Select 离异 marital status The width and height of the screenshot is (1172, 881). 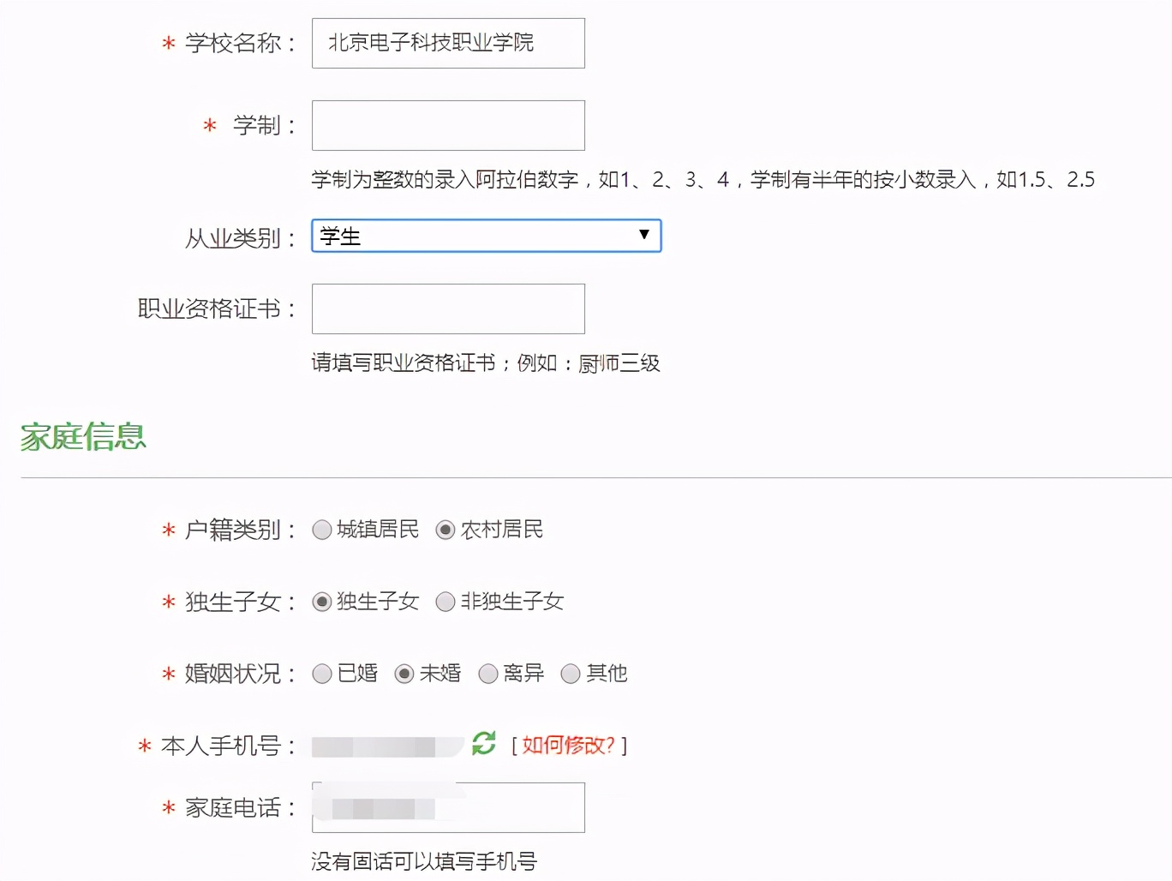[x=487, y=674]
